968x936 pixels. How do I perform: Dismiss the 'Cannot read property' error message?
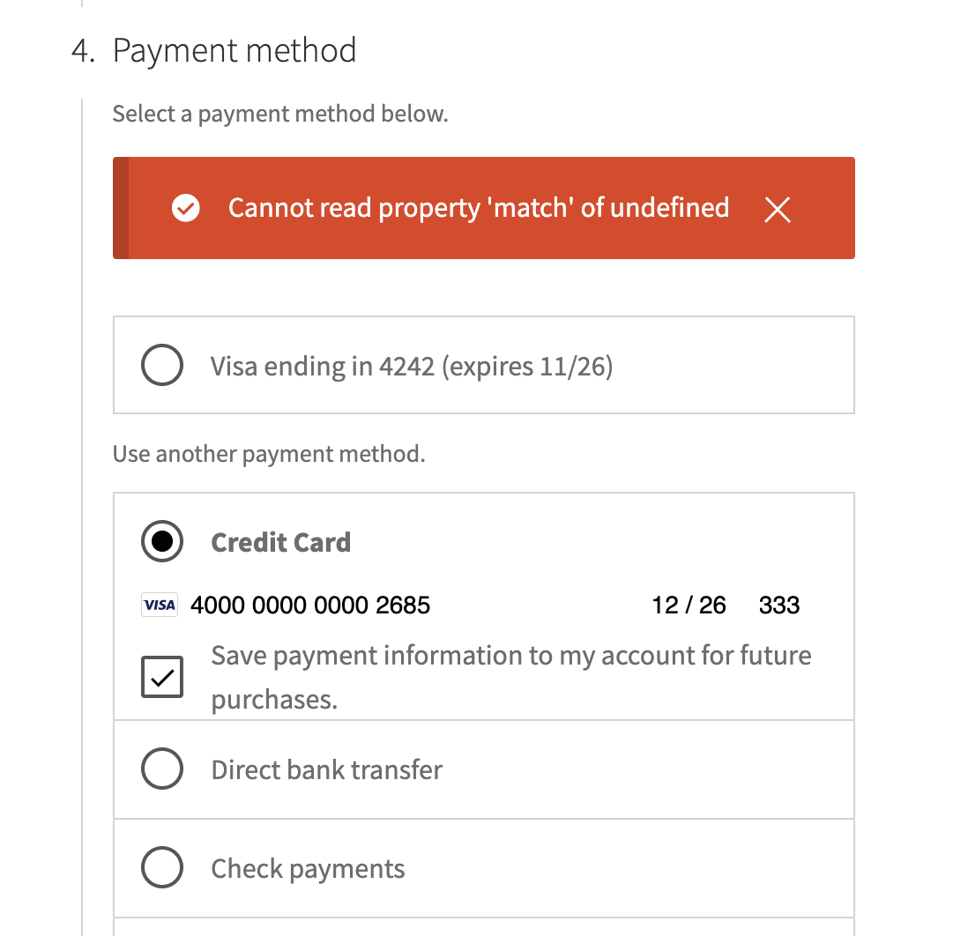[777, 210]
